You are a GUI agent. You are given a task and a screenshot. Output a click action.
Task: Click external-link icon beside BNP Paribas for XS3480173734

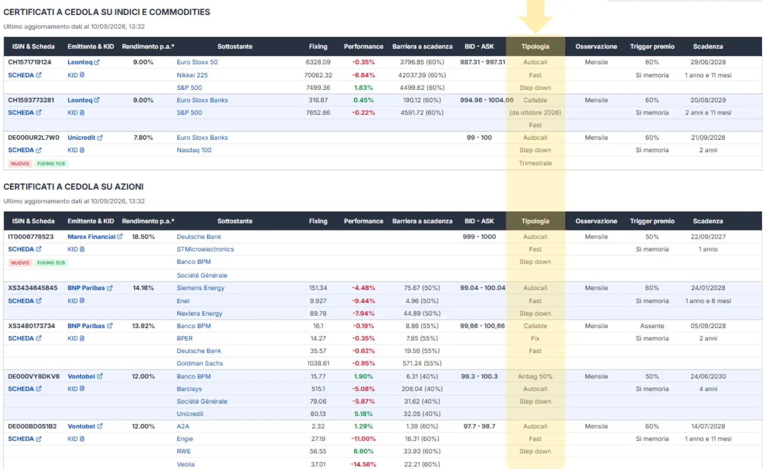[110, 326]
